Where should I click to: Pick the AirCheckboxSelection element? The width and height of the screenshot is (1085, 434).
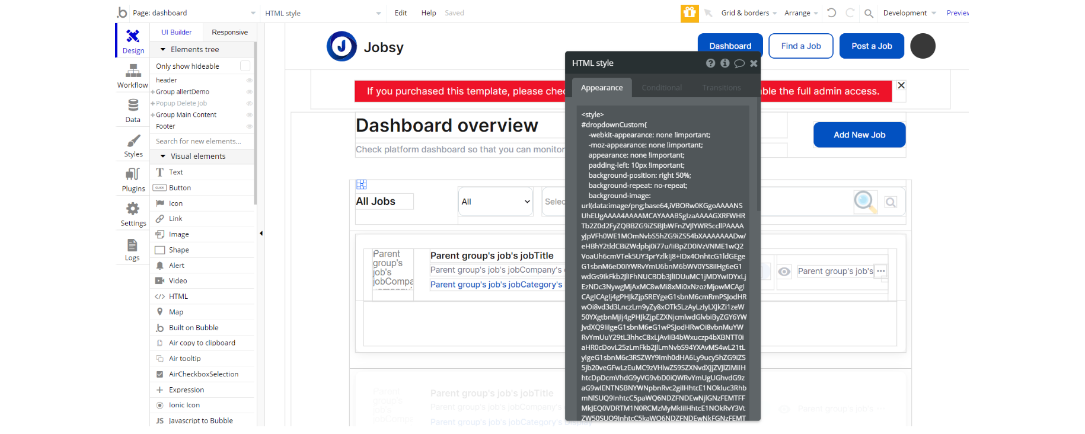point(203,374)
